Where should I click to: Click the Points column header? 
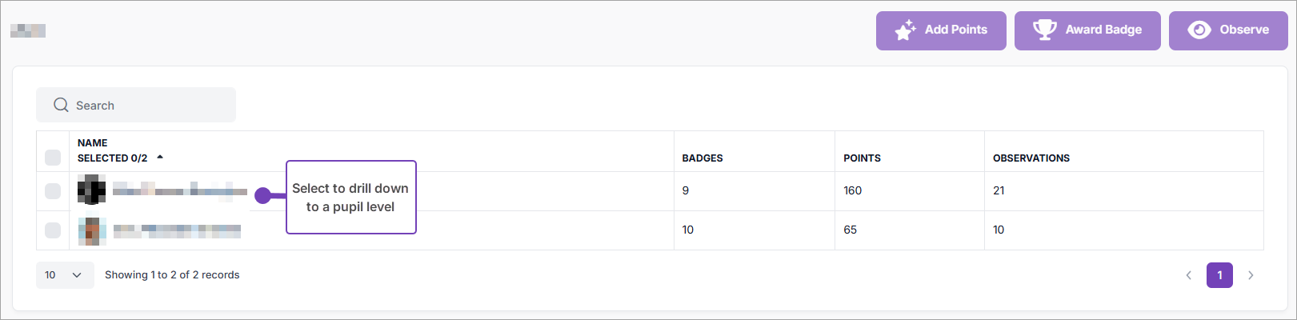pyautogui.click(x=862, y=158)
